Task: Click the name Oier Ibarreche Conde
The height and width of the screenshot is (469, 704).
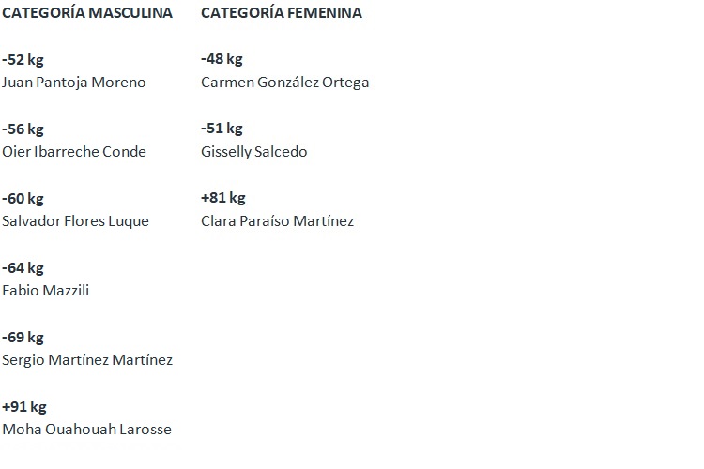Action: [x=74, y=151]
